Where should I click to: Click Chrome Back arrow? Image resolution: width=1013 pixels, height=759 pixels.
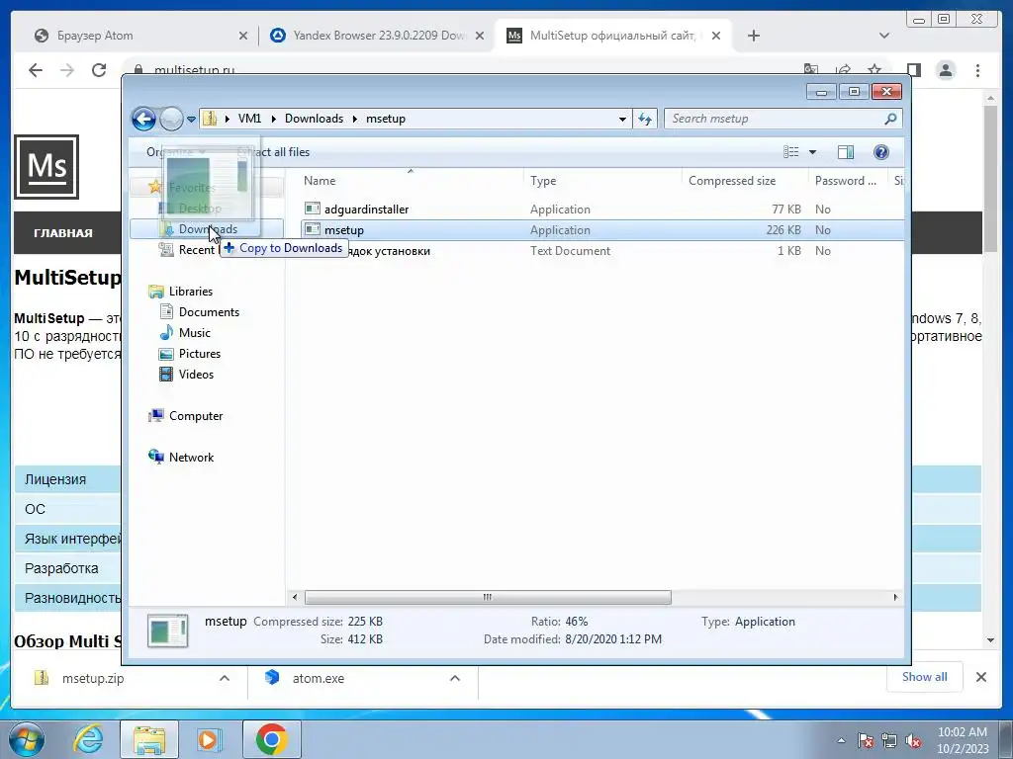(36, 70)
